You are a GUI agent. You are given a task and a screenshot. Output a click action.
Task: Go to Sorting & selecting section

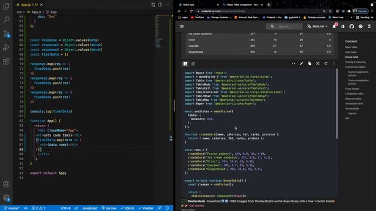[x=355, y=62]
